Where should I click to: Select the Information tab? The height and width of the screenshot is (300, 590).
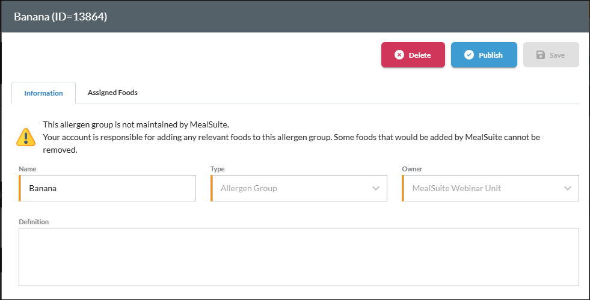[43, 93]
